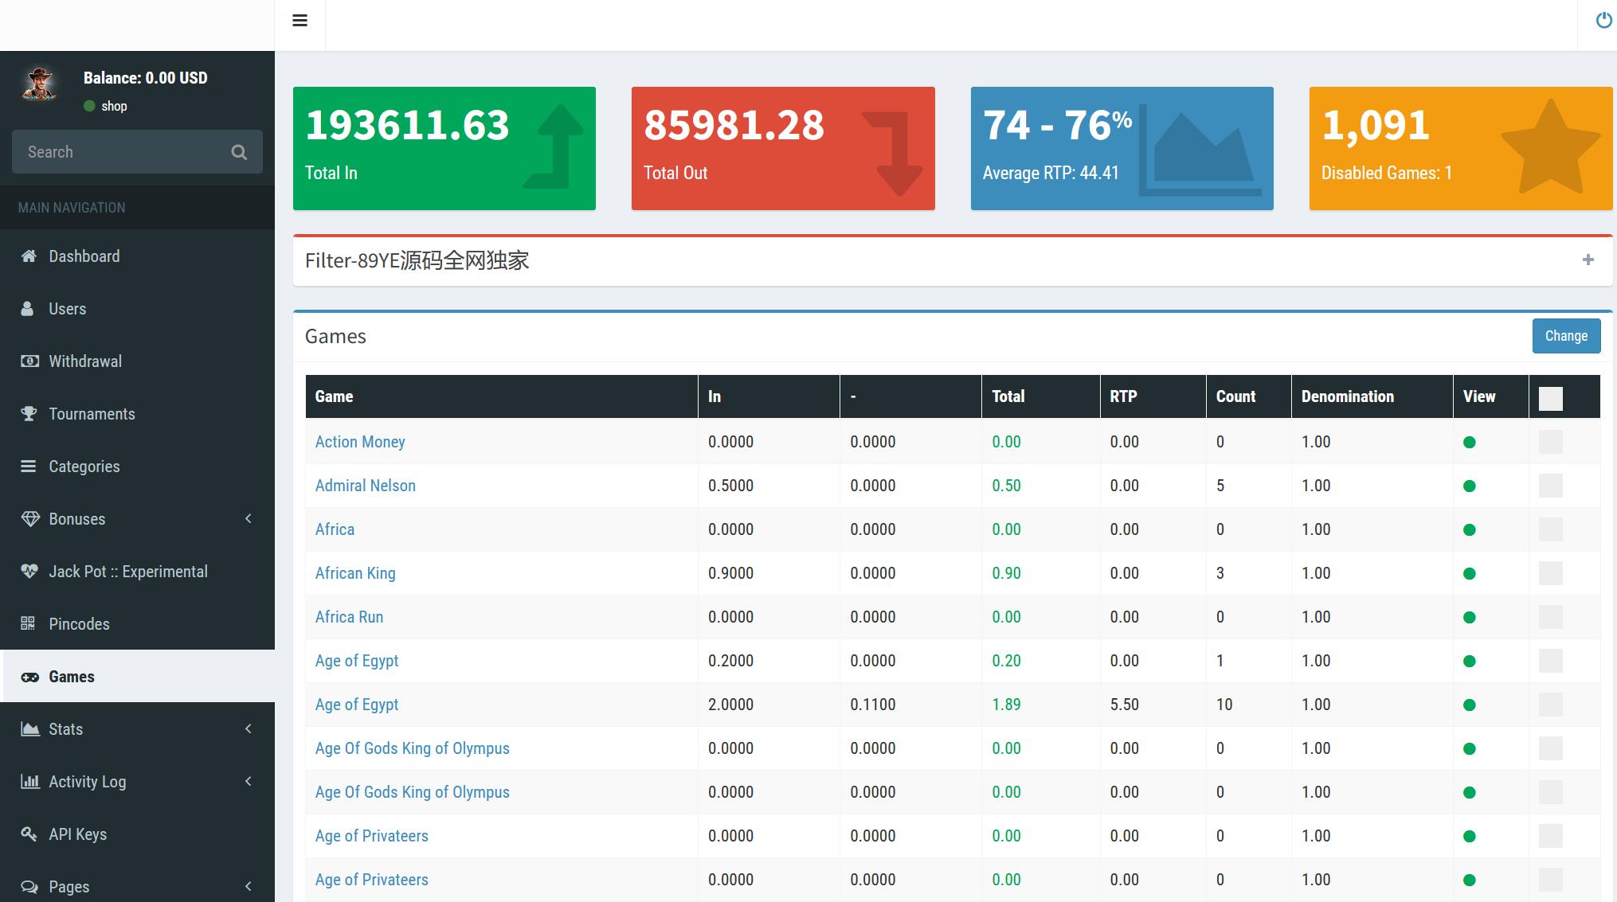Click the power logout icon
1617x902 pixels.
[1604, 21]
